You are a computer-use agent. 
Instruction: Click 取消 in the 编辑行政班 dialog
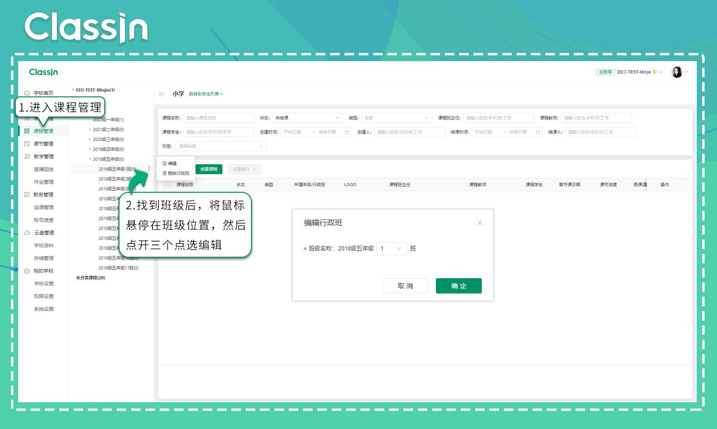point(405,286)
